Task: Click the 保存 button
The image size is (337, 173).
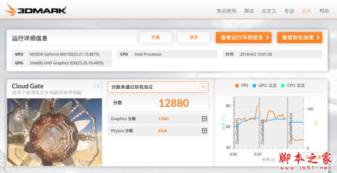Action: point(193,37)
